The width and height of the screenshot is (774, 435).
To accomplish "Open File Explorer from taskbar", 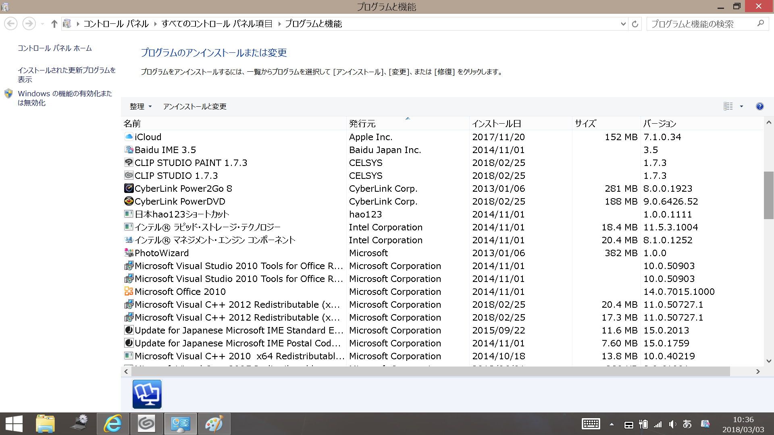I will click(x=45, y=424).
